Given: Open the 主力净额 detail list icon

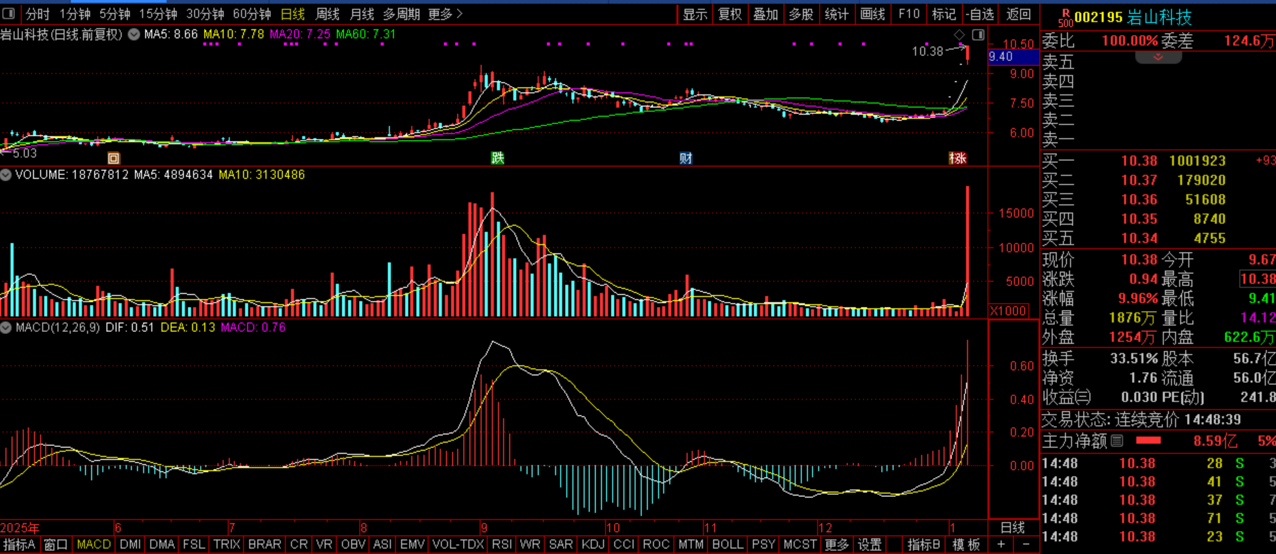Looking at the screenshot, I should 1117,441.
